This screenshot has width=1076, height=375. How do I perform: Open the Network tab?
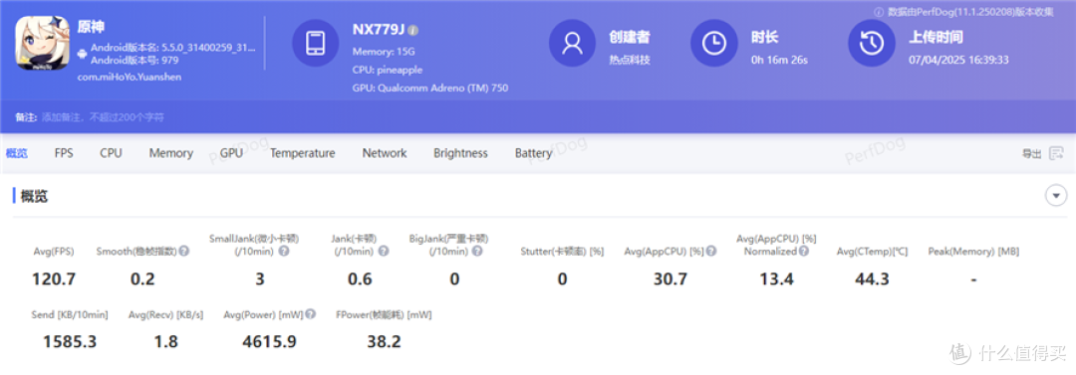click(x=385, y=153)
